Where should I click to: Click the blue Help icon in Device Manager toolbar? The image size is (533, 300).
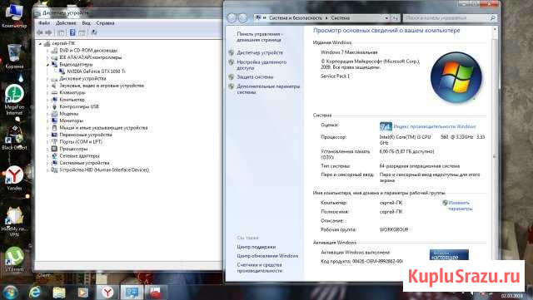(72, 32)
